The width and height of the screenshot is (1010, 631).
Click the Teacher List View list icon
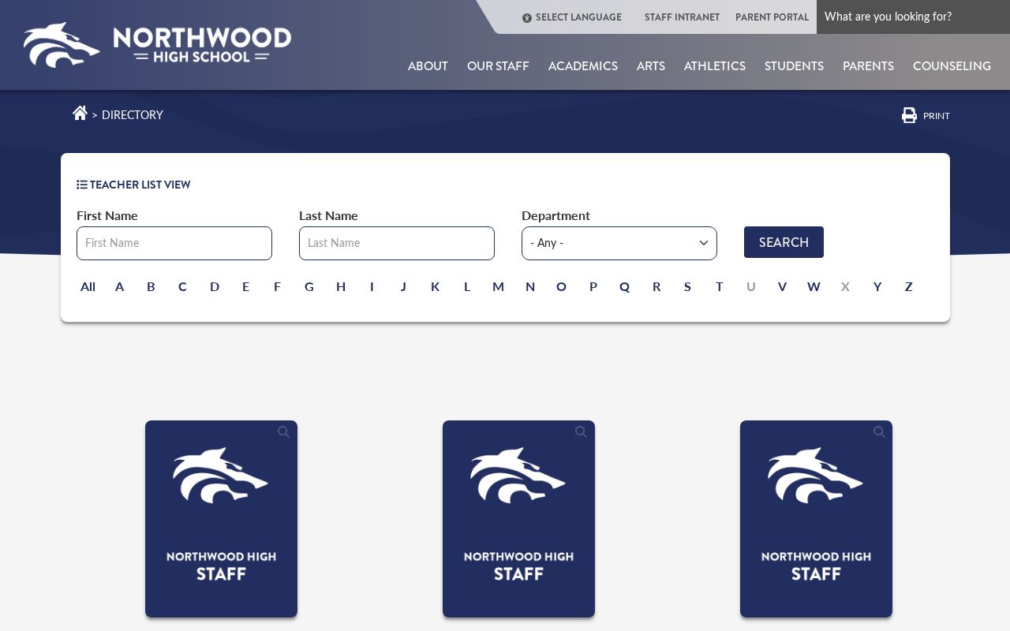click(82, 185)
